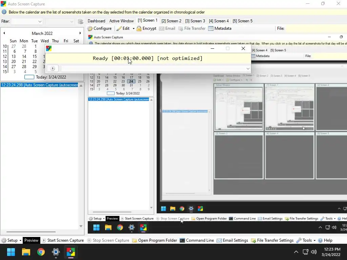The image size is (347, 260).
Task: Click the Encrypt lock button
Action: pyautogui.click(x=146, y=28)
